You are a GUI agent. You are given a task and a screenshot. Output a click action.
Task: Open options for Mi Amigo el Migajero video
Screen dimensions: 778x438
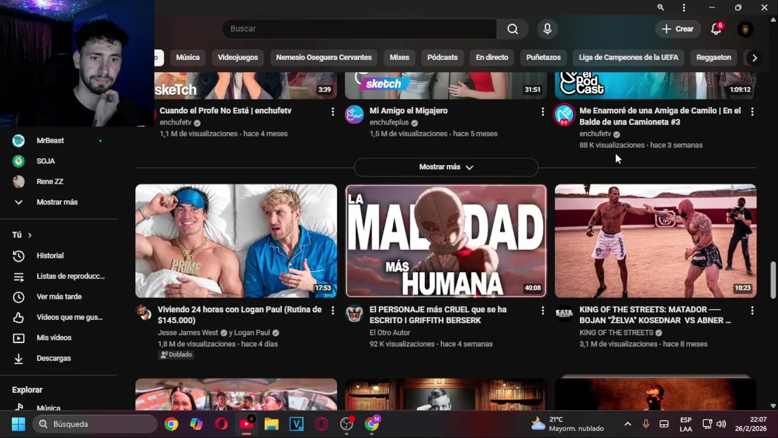pyautogui.click(x=542, y=111)
